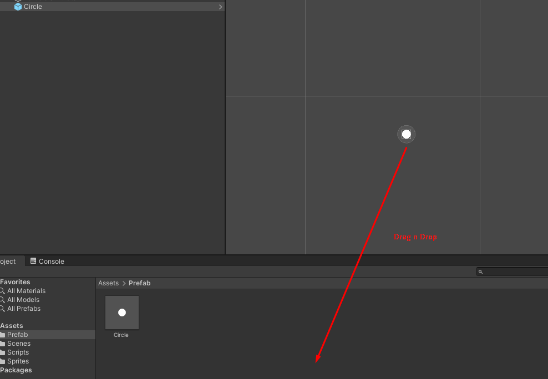Screen dimensions: 548x379
Task: Click the Assets root folder header
Action: tap(12, 326)
